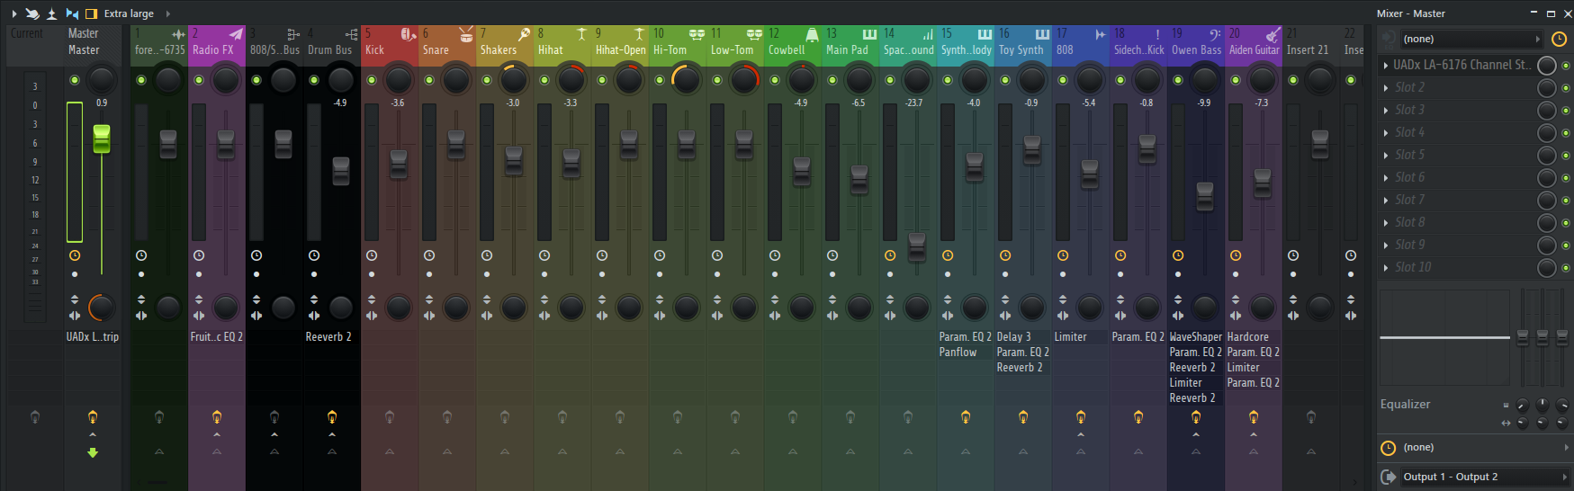Image resolution: width=1574 pixels, height=491 pixels.
Task: Click the bongo icon on Low-Tom track
Action: [754, 34]
